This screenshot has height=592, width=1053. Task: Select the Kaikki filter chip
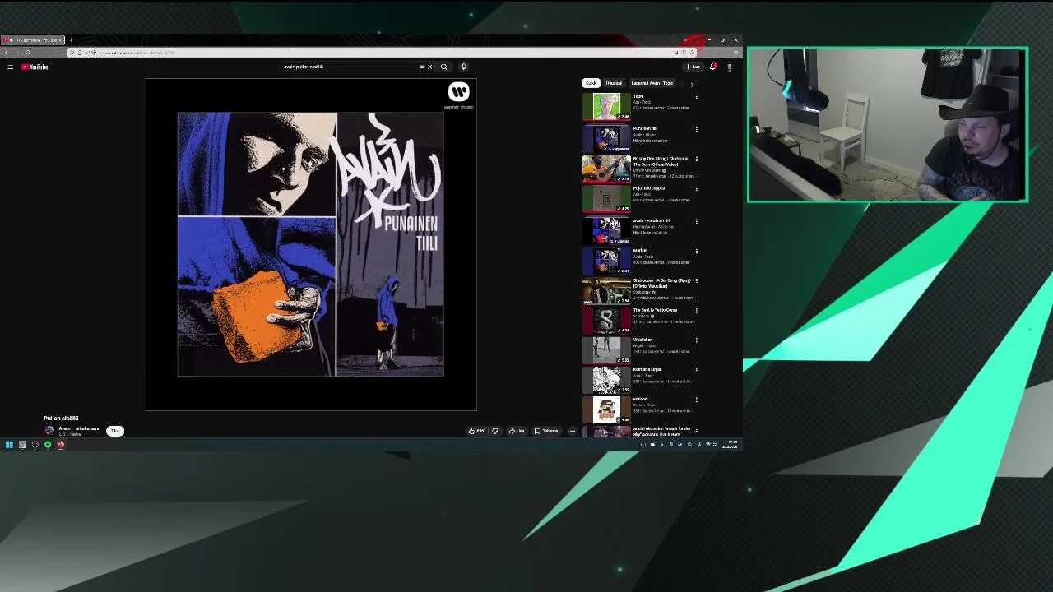pos(591,83)
